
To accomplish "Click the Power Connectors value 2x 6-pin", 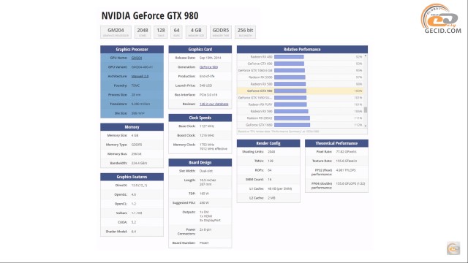I will [205, 229].
